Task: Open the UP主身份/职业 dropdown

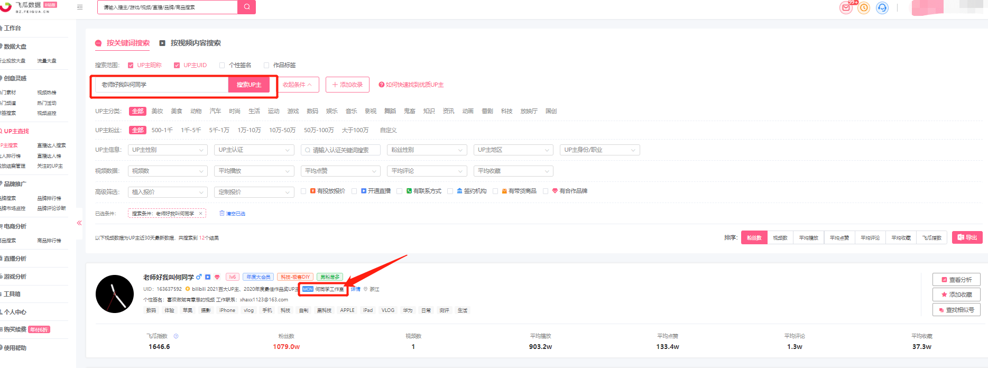Action: pyautogui.click(x=600, y=150)
